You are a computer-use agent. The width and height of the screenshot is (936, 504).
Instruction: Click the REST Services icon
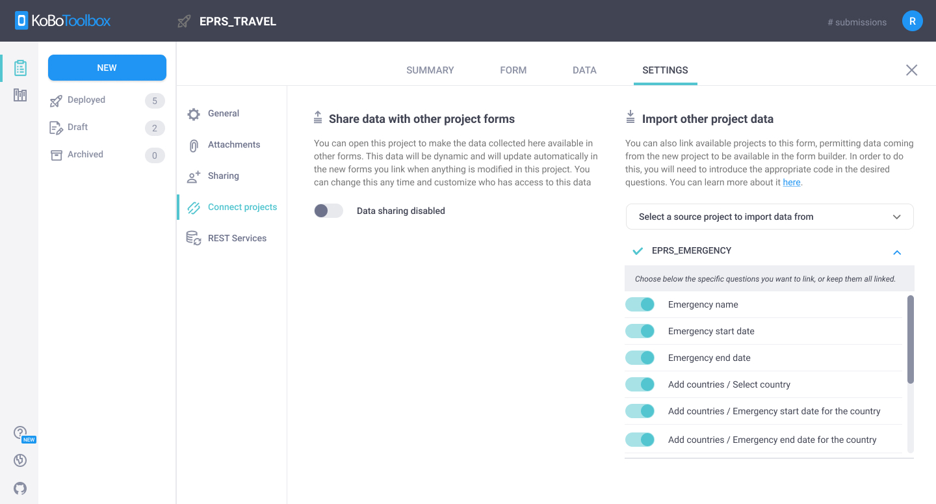coord(193,237)
